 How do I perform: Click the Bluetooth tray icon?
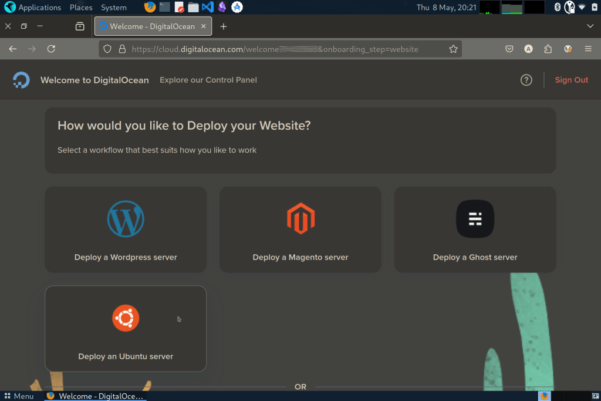558,7
